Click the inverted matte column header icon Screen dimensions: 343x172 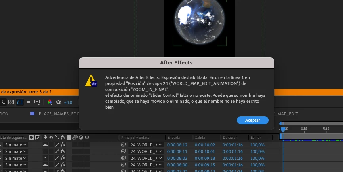point(37,137)
